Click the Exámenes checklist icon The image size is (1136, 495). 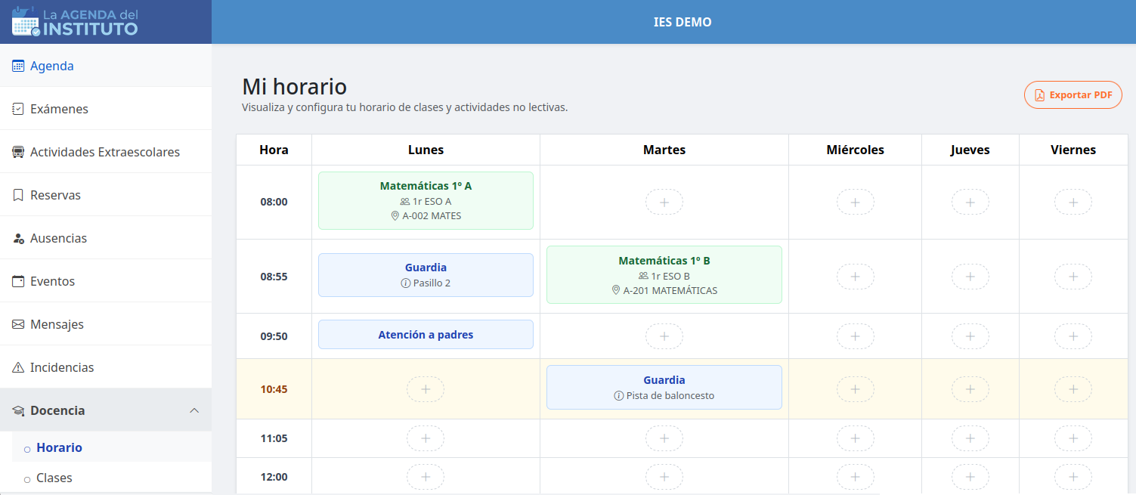point(18,109)
